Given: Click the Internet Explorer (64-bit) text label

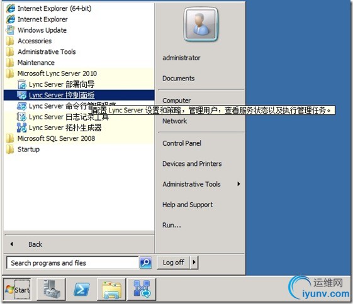Looking at the screenshot, I should coord(55,9).
